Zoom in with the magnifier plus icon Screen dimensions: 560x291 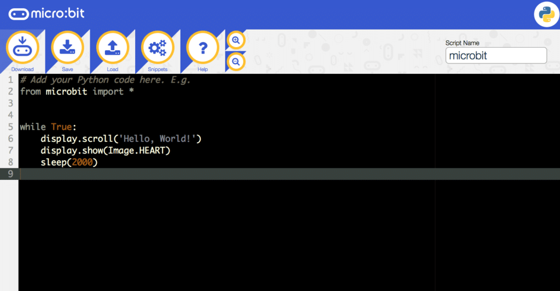(x=236, y=40)
